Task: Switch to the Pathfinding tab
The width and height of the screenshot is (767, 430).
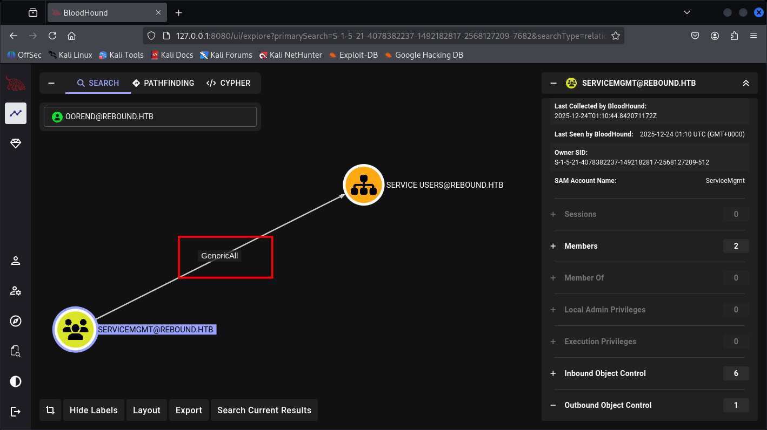Action: point(163,83)
